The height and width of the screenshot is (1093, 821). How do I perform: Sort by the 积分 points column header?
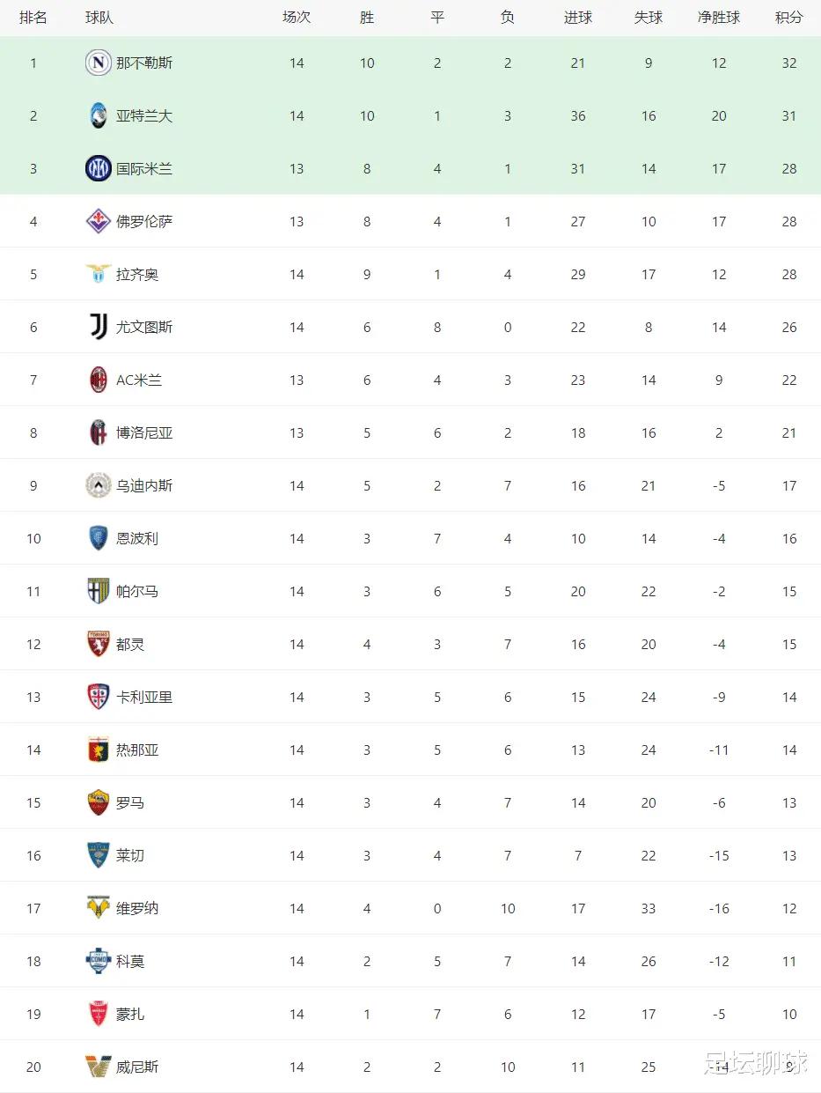tap(789, 18)
